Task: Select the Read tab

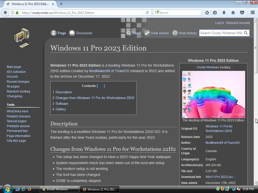Action: pyautogui.click(x=137, y=33)
